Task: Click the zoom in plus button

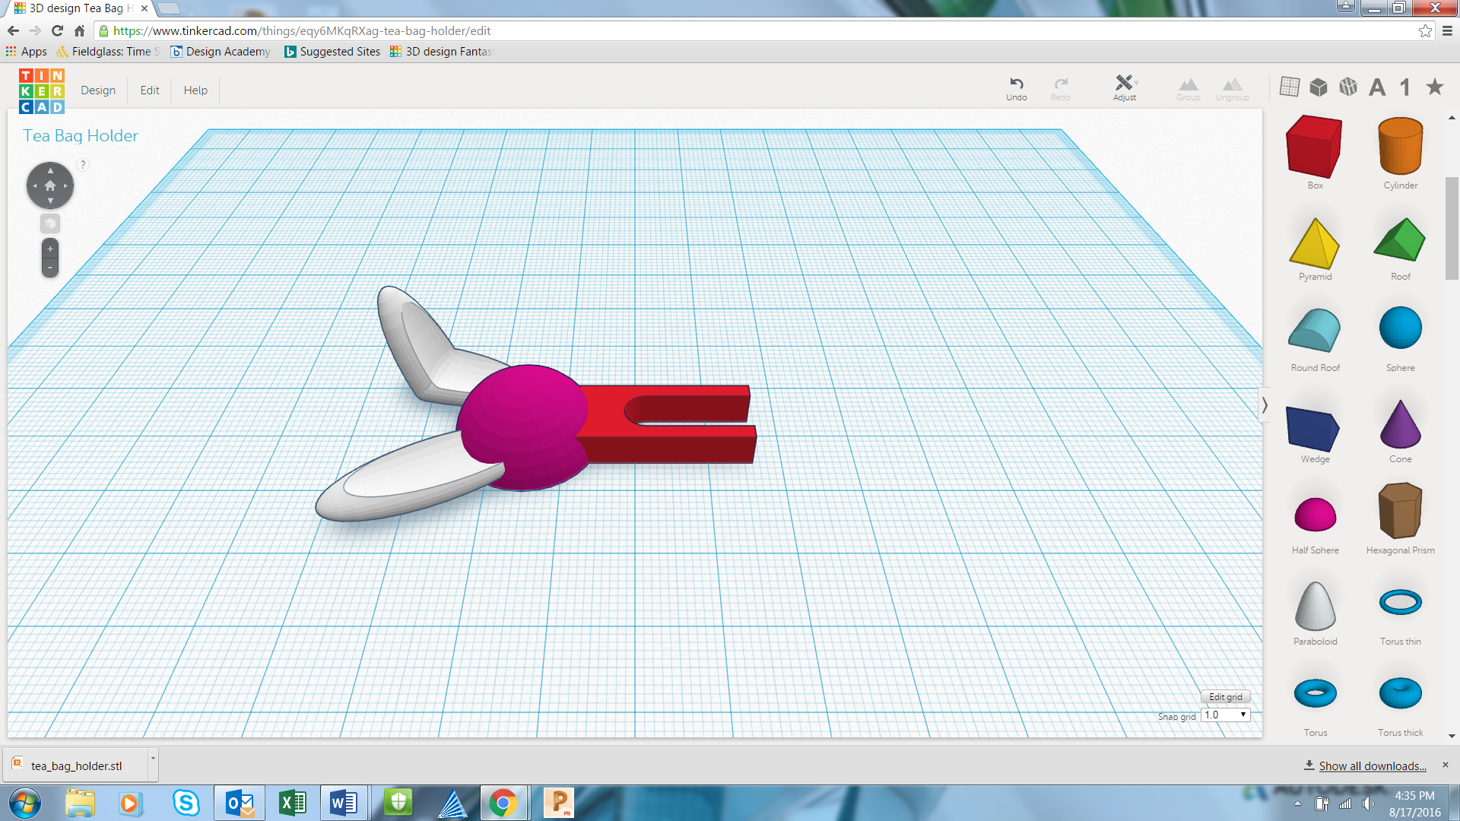Action: 50,249
